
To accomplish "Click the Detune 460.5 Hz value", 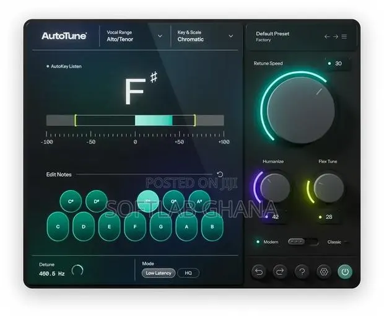I will (x=51, y=274).
